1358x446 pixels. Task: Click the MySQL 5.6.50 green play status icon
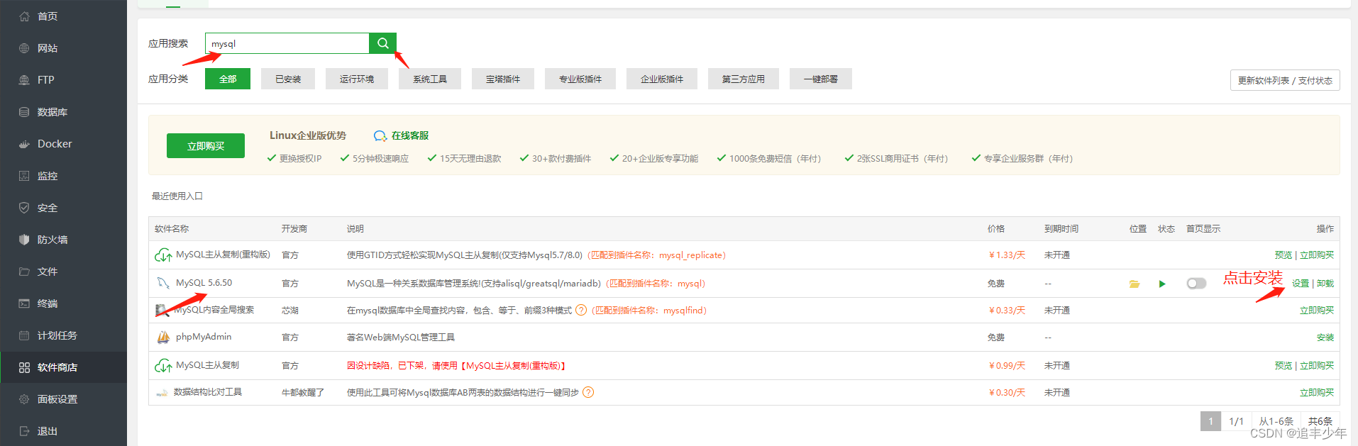pos(1162,284)
